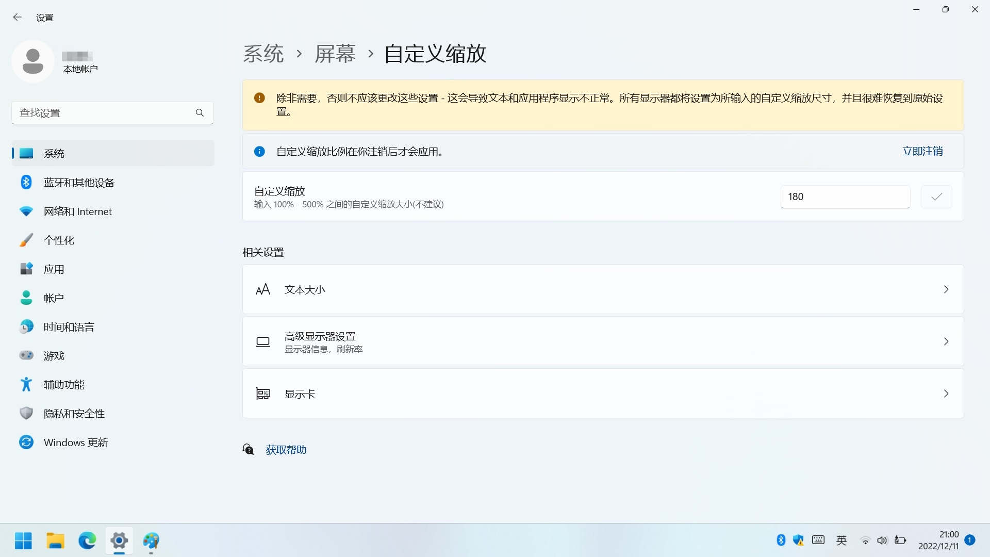990x557 pixels.
Task: Open 蓝牙和其他设备 settings in sidebar
Action: click(x=79, y=182)
